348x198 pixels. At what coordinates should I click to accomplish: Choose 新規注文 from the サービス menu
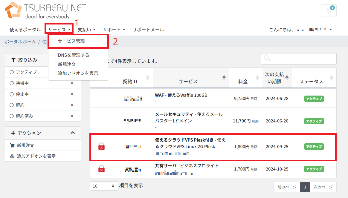pyautogui.click(x=67, y=64)
